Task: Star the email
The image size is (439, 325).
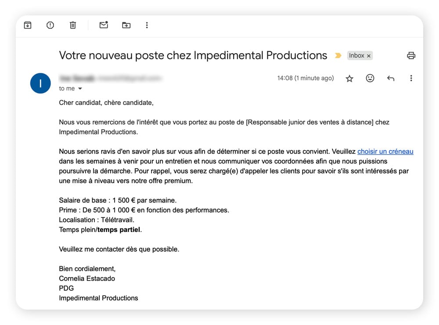Action: pos(349,78)
